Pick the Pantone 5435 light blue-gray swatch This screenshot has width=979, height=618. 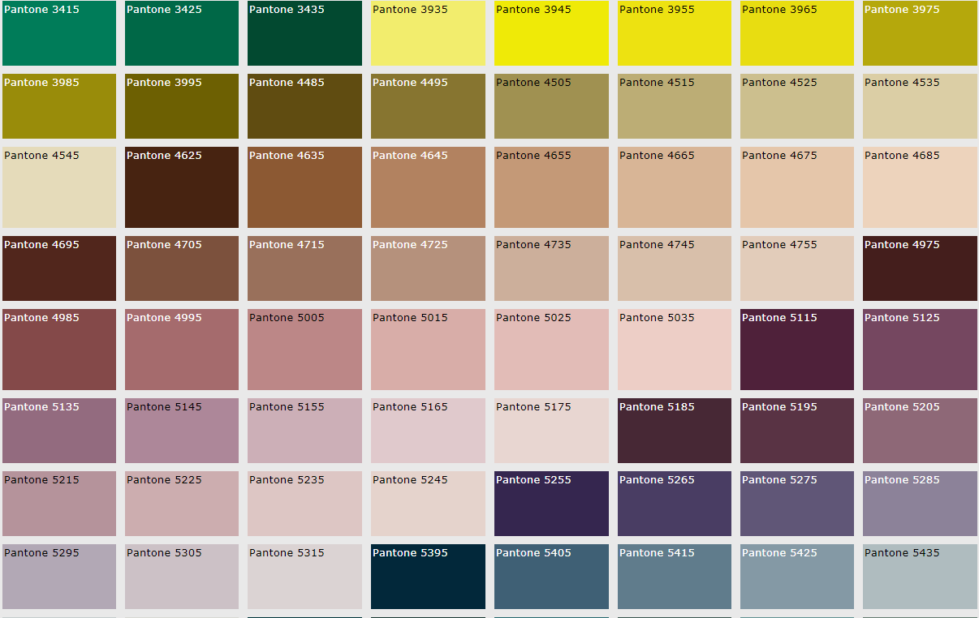pos(920,577)
